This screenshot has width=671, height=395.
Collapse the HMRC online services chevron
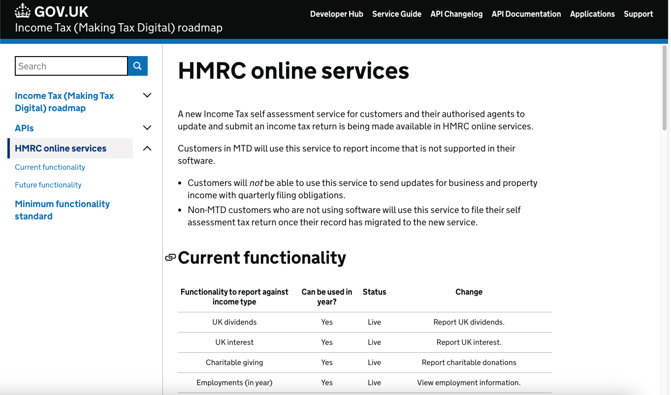(x=147, y=148)
